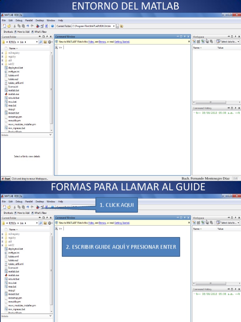Image resolution: width=241 pixels, height=322 pixels.
Task: Click 'How to Add' shortcut in upper window
Action: tap(22, 32)
